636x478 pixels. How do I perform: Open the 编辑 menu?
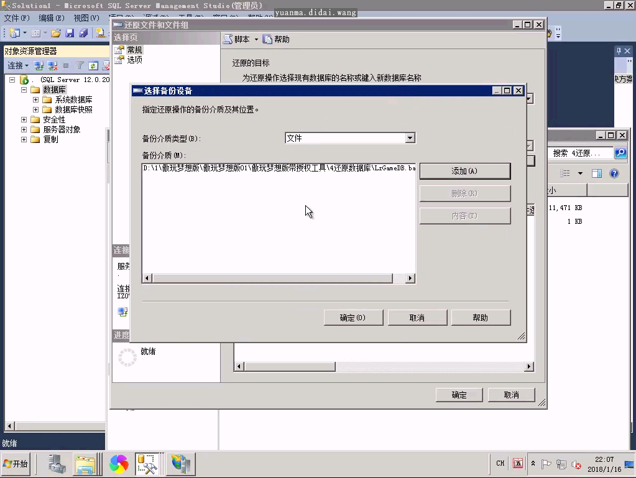point(52,18)
